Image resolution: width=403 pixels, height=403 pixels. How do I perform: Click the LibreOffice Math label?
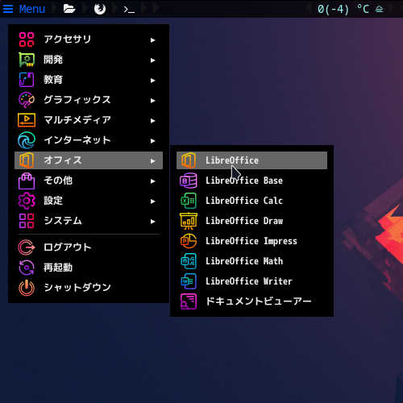tap(244, 261)
